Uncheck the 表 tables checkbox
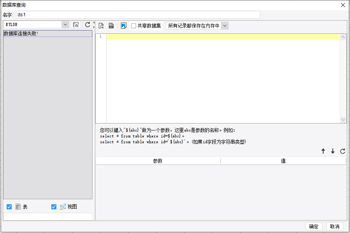The width and height of the screenshot is (350, 233). [x=9, y=207]
